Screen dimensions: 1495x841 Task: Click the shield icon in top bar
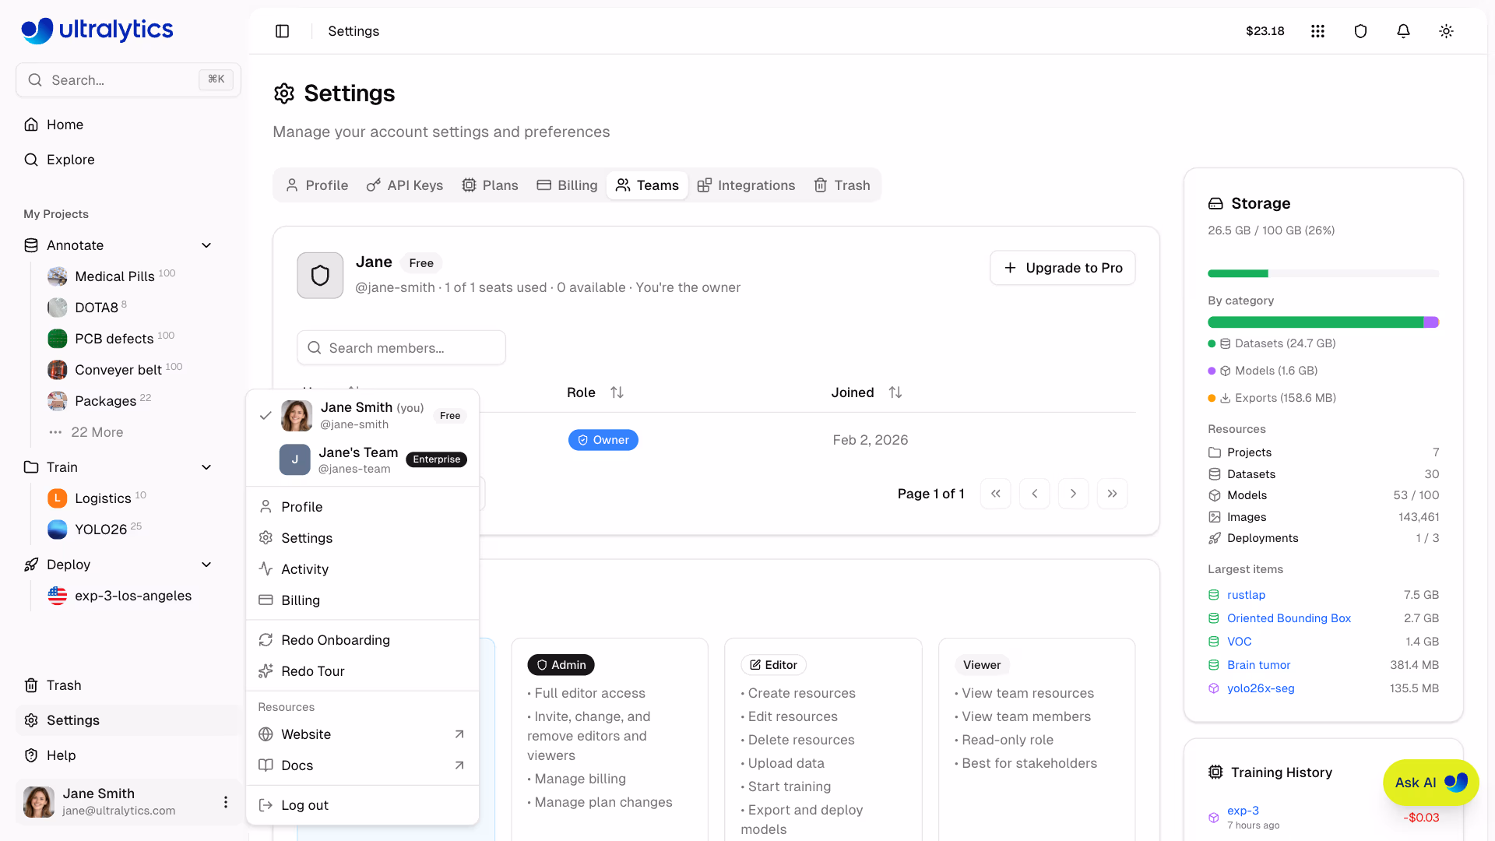[x=1360, y=31]
